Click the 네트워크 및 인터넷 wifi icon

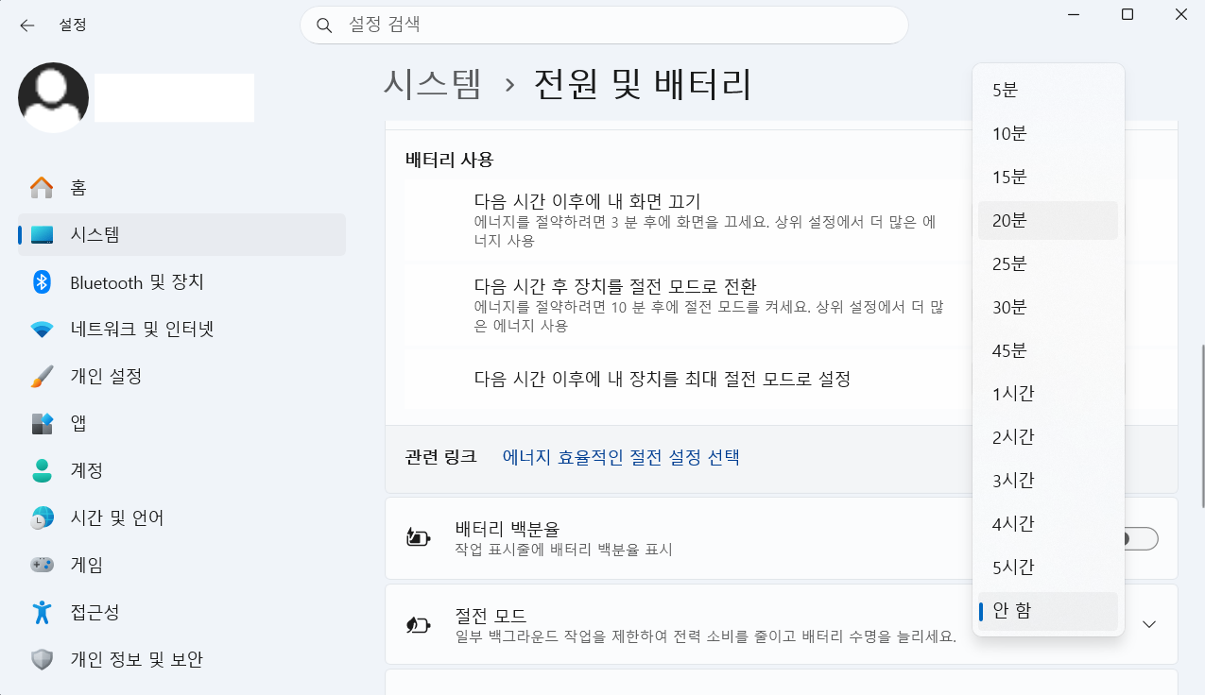42,330
